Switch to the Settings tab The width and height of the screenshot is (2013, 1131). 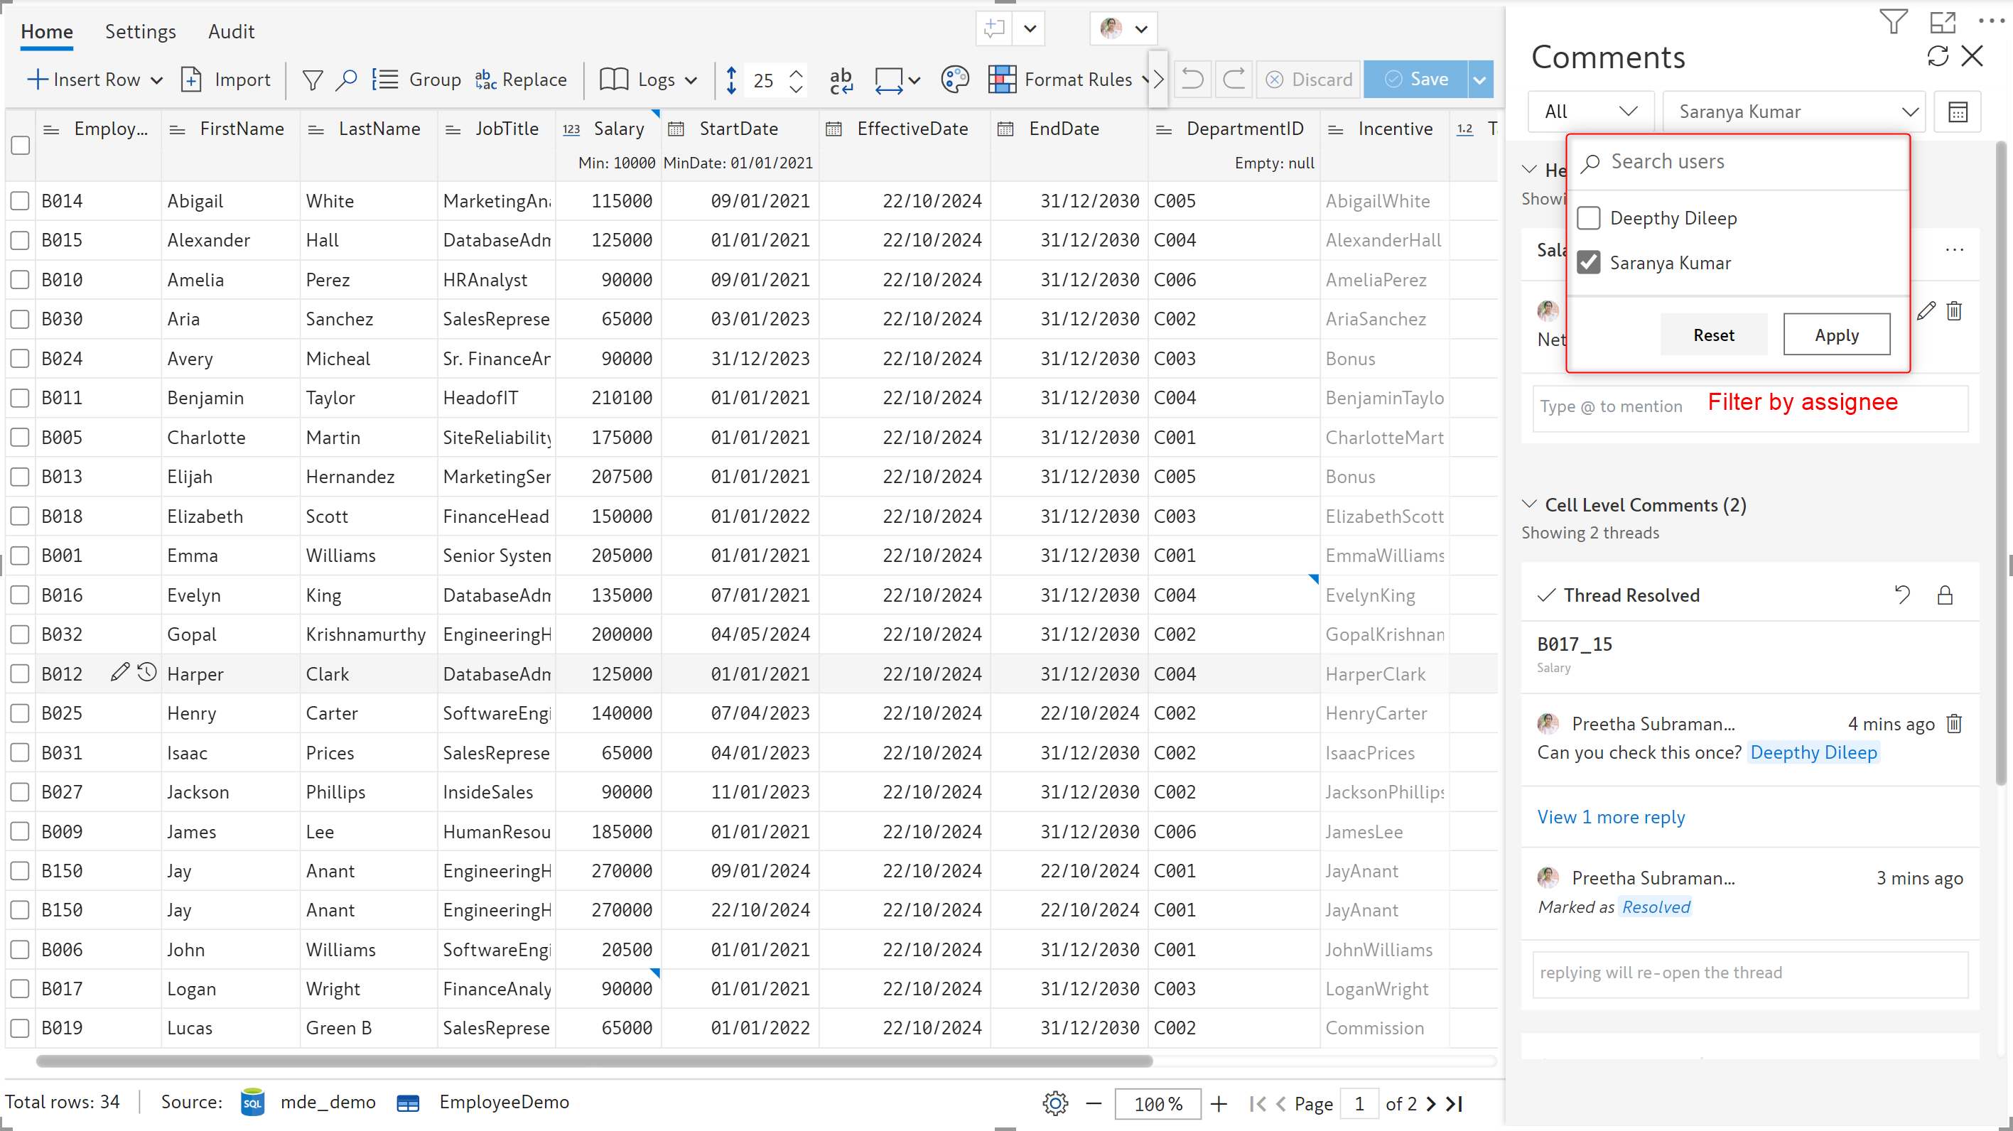[x=141, y=31]
